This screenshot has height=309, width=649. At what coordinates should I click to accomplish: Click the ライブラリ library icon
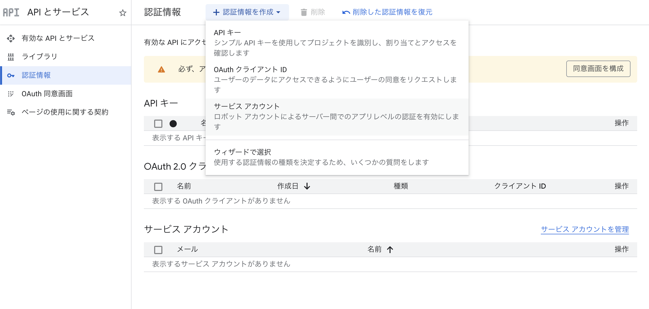(x=11, y=57)
